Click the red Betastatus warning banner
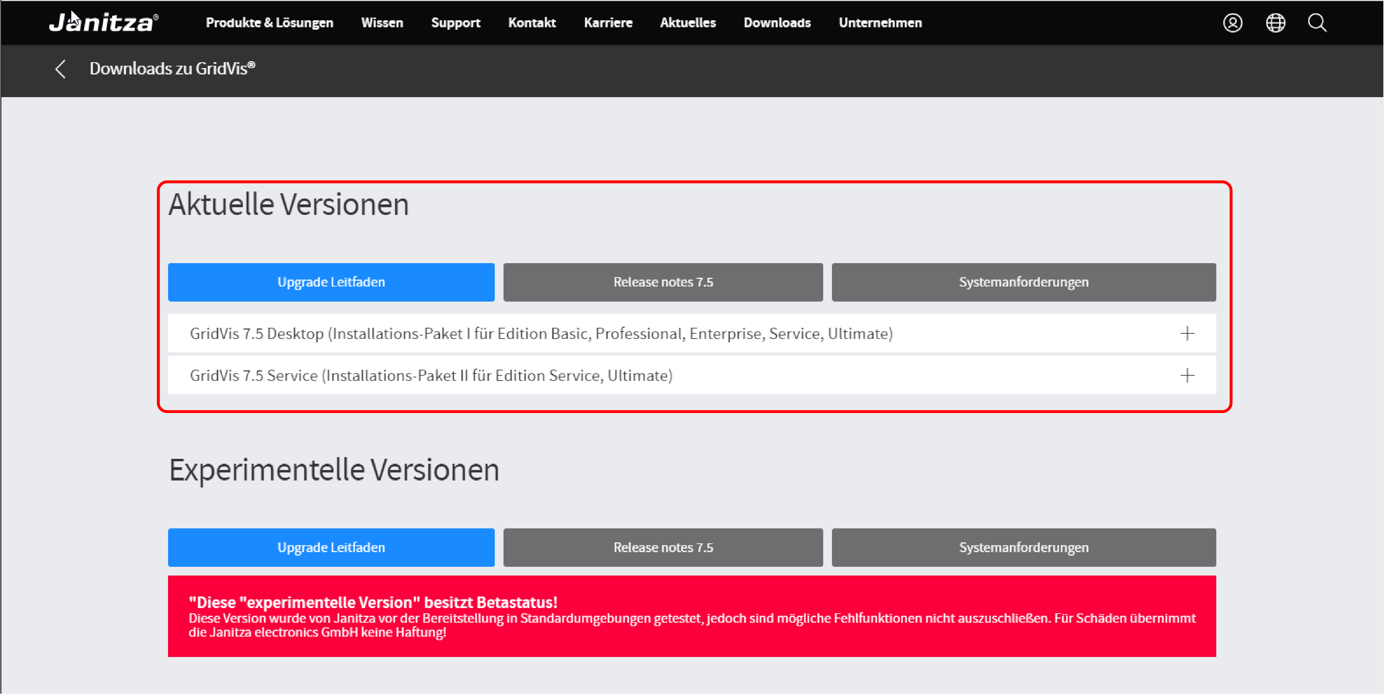The width and height of the screenshot is (1384, 694). coord(692,616)
